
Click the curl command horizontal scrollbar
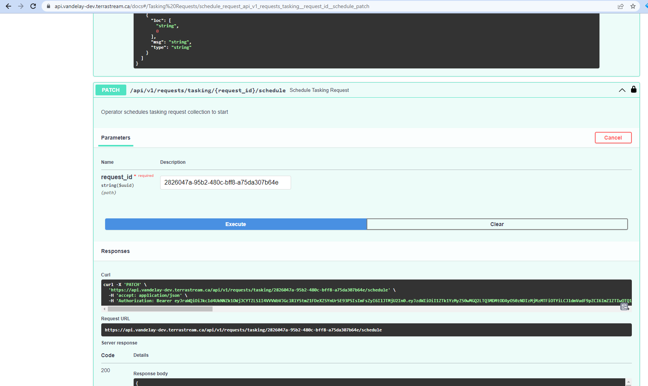[x=160, y=309]
